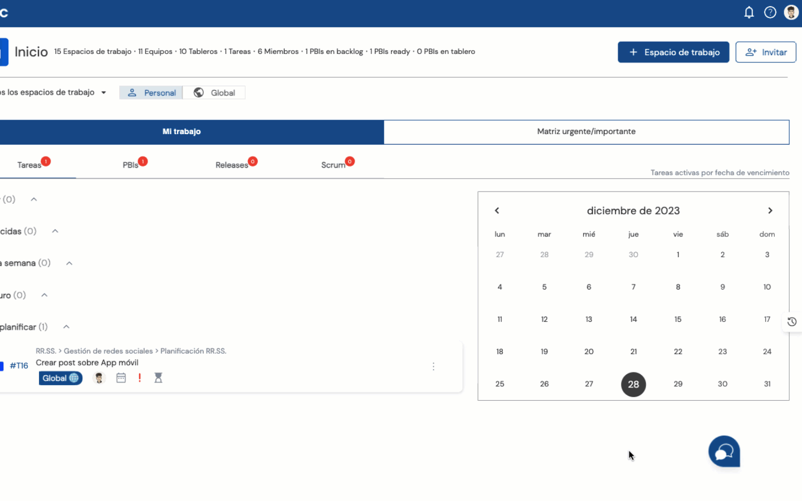Click the hourglass icon on the task
Viewport: 802px width, 501px height.
158,378
